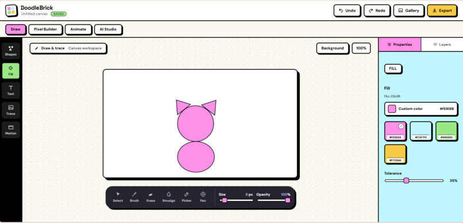Choose the yellow #F7CB46 swatch
Viewport: 463px width, 223px height.
coord(395,154)
